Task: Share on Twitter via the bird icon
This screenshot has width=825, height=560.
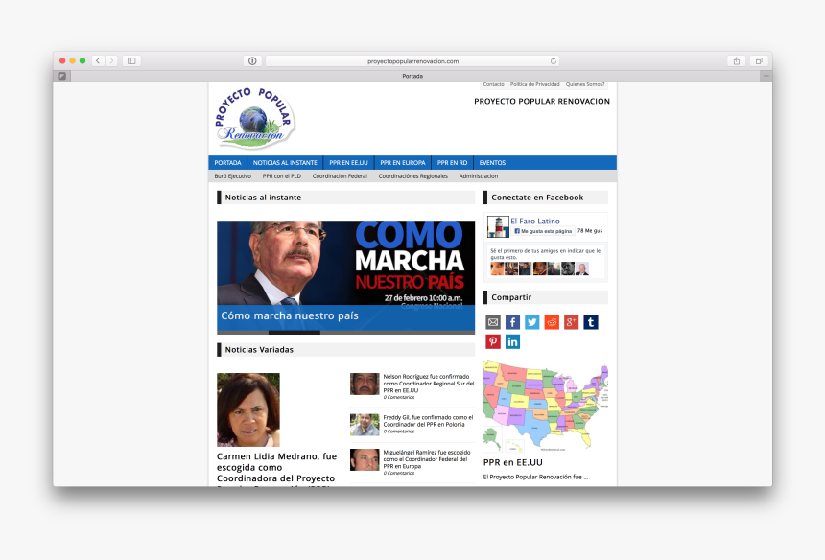Action: (532, 322)
